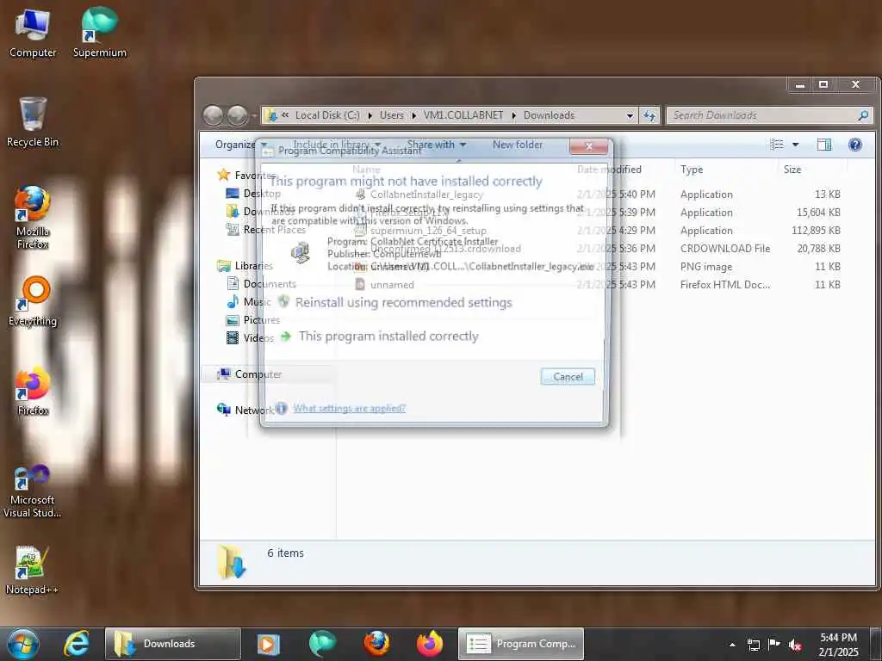Click the Action Center flag icon
This screenshot has width=882, height=661.
774,644
